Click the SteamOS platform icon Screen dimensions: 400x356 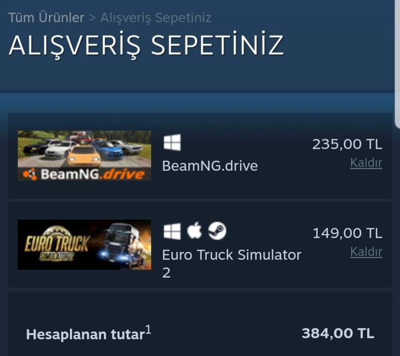tap(217, 231)
